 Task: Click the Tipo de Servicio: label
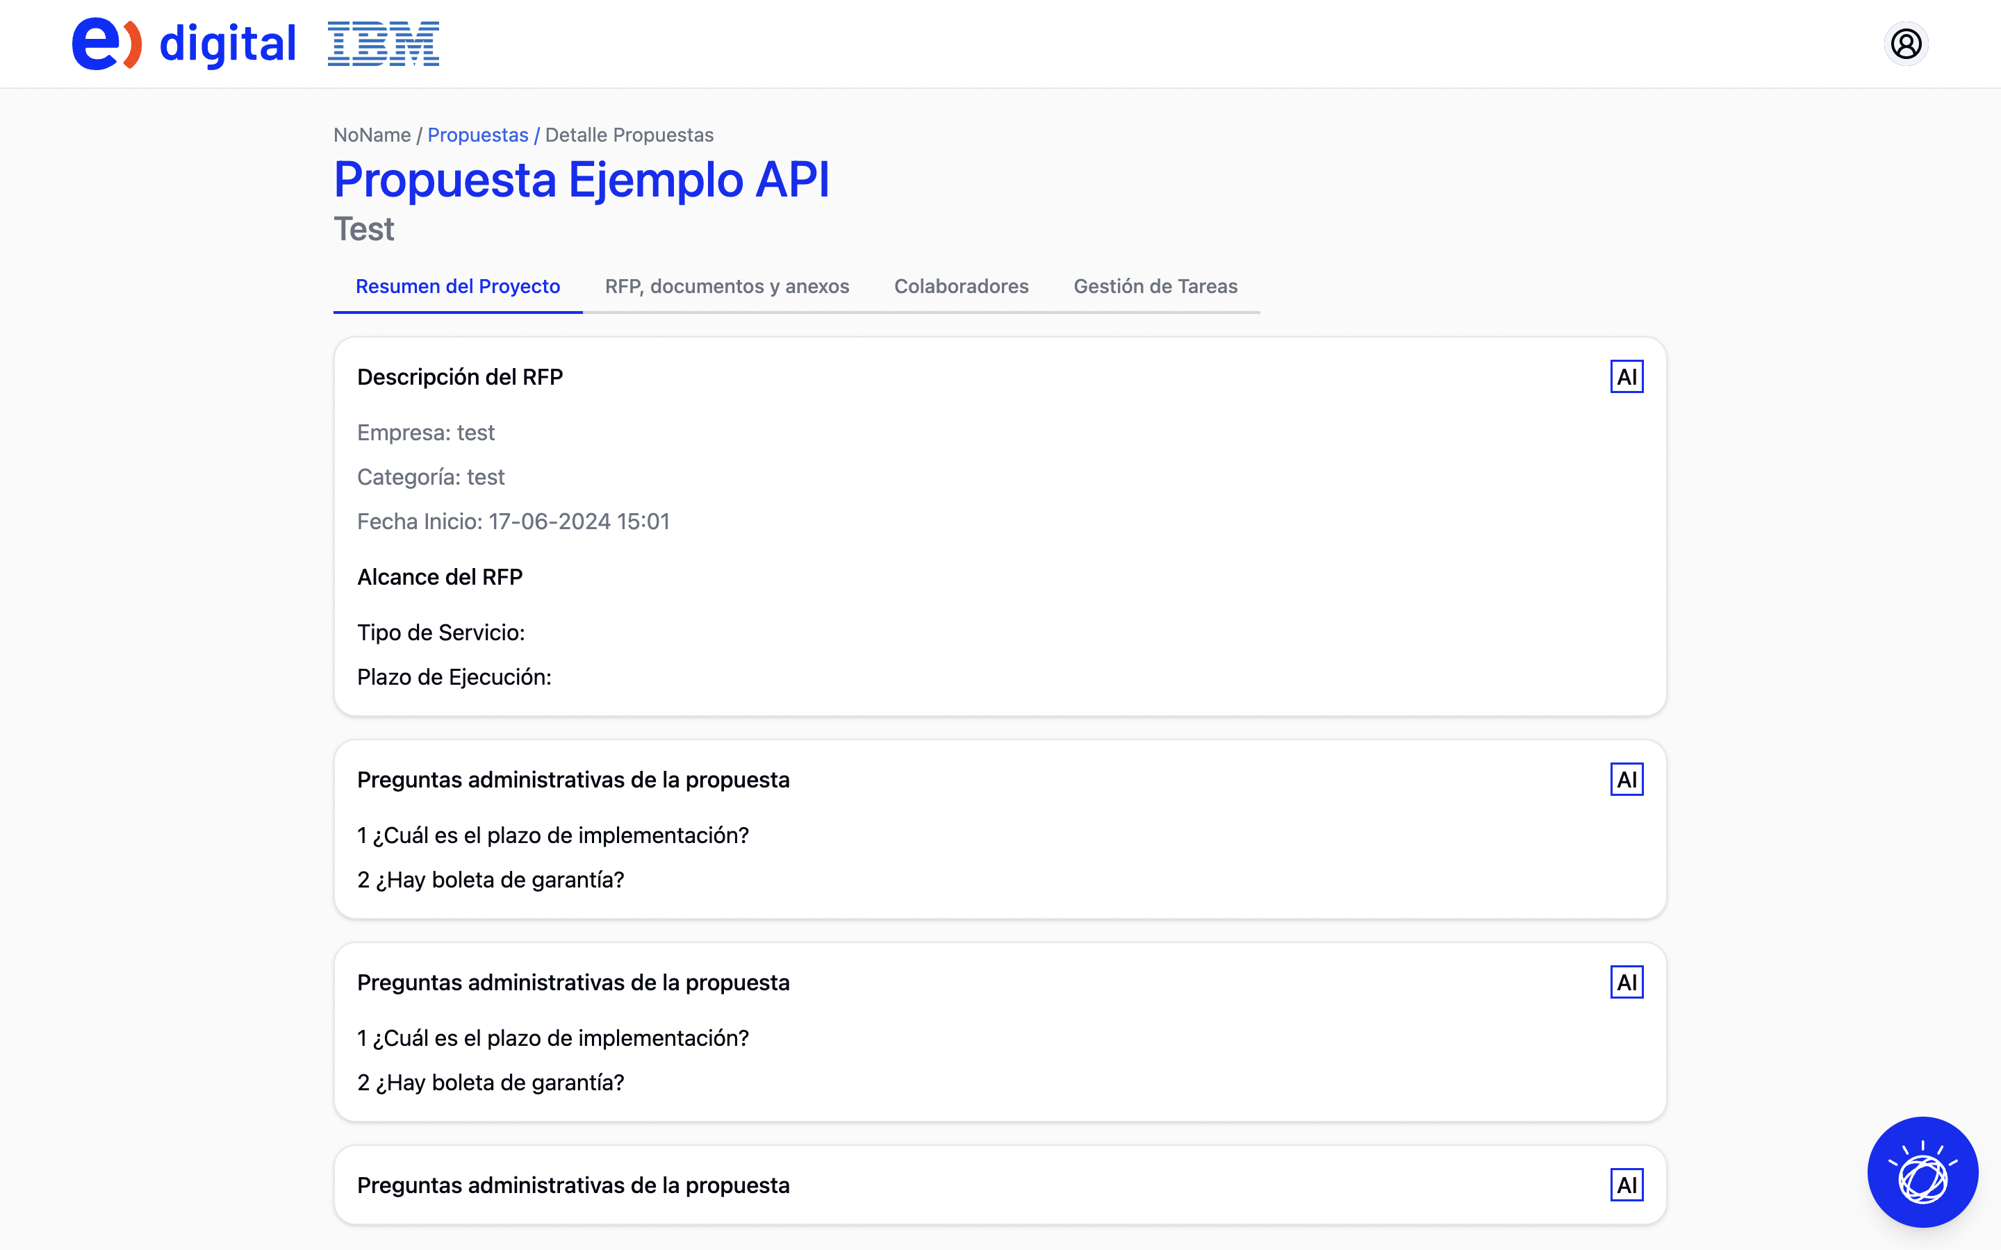[440, 633]
